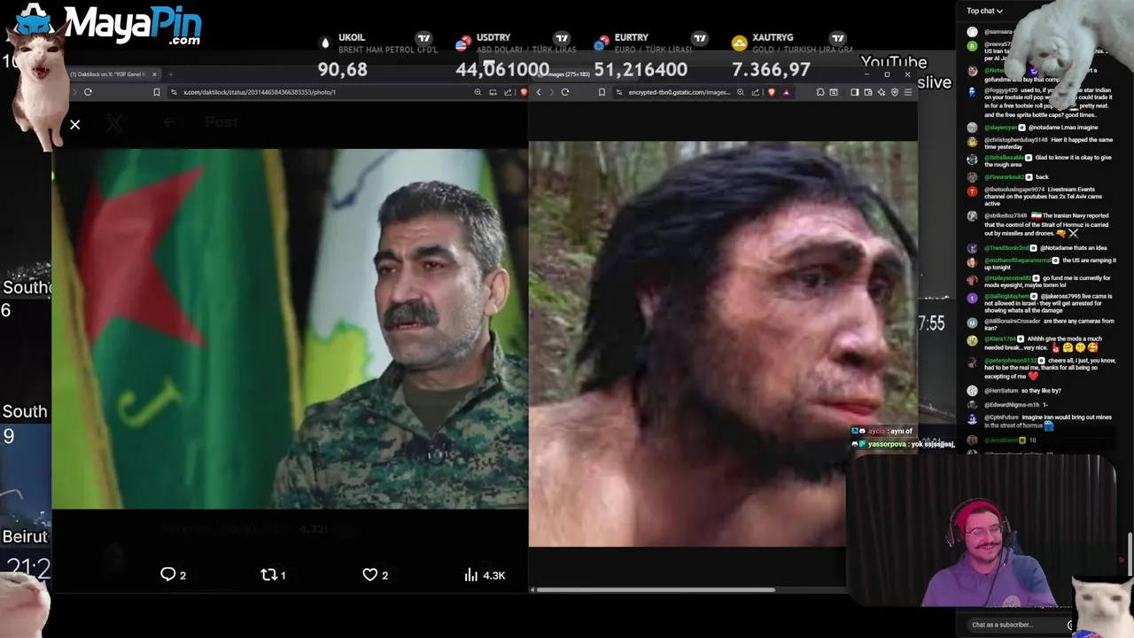This screenshot has width=1134, height=638.
Task: Open the extensions puzzle icon in right browser
Action: 820,92
